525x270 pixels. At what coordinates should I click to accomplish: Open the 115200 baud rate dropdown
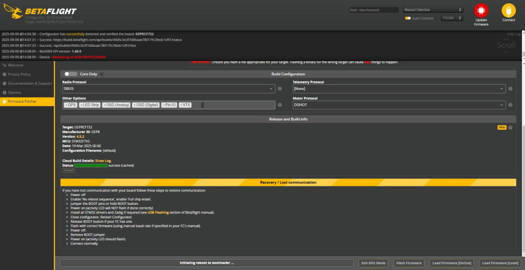(452, 18)
